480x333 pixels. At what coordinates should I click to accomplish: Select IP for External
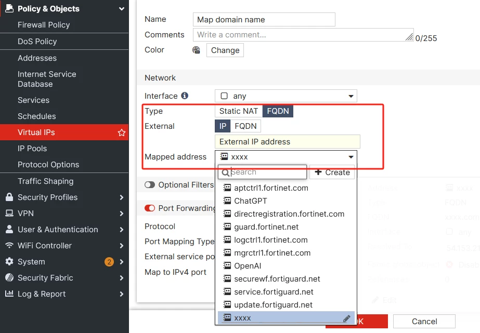click(223, 126)
